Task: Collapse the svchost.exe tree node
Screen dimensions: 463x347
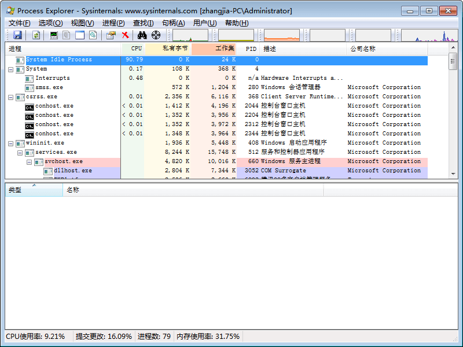Action: [30, 161]
